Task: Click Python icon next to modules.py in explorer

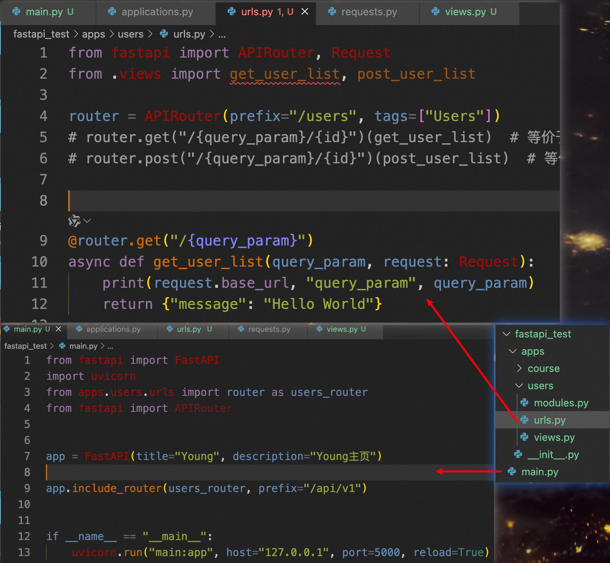Action: [x=525, y=402]
